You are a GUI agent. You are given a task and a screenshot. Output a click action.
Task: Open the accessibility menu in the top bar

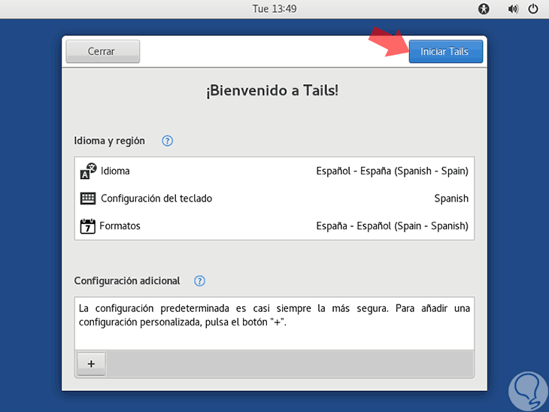[x=484, y=9]
